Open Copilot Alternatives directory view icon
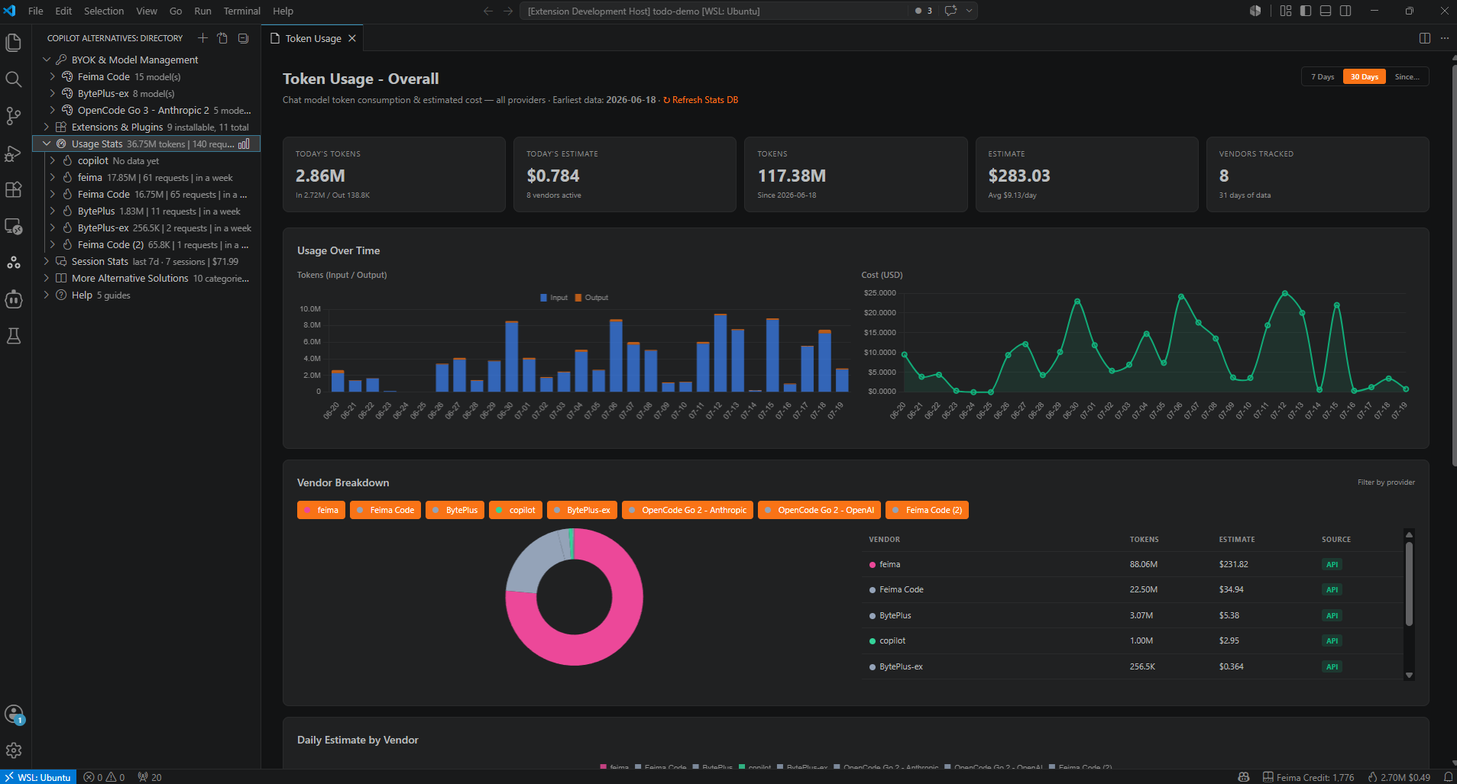1457x784 pixels. point(14,263)
